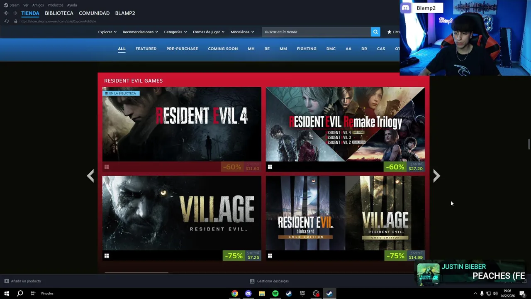
Task: Click Windows icon under Village card
Action: pos(107,256)
